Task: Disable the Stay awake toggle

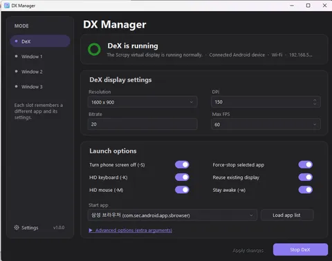Action: click(306, 190)
